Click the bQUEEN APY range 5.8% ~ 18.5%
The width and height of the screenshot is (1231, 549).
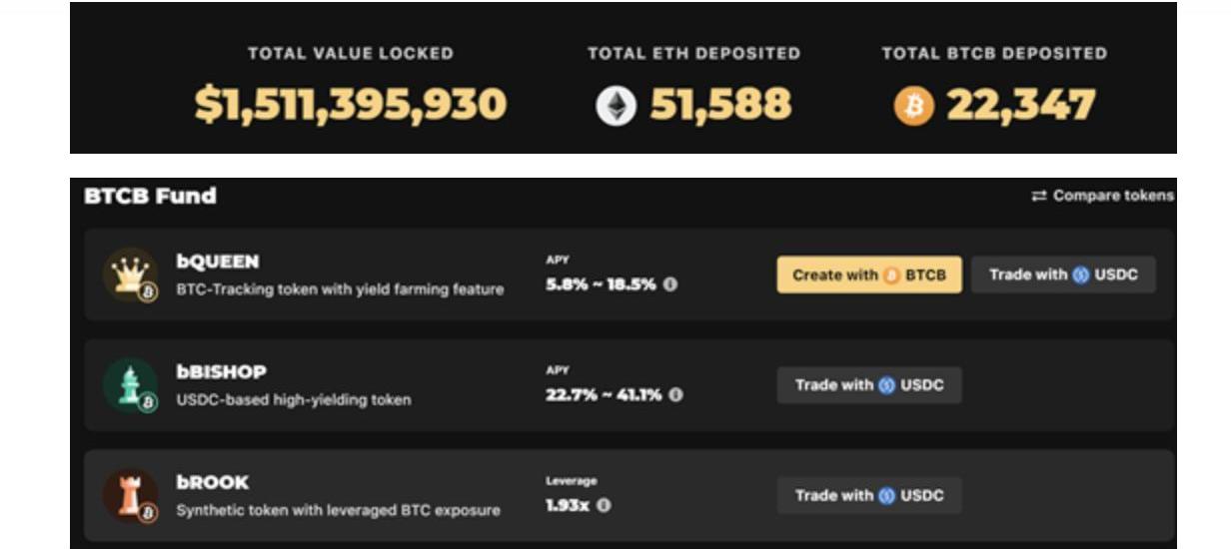pyautogui.click(x=601, y=284)
